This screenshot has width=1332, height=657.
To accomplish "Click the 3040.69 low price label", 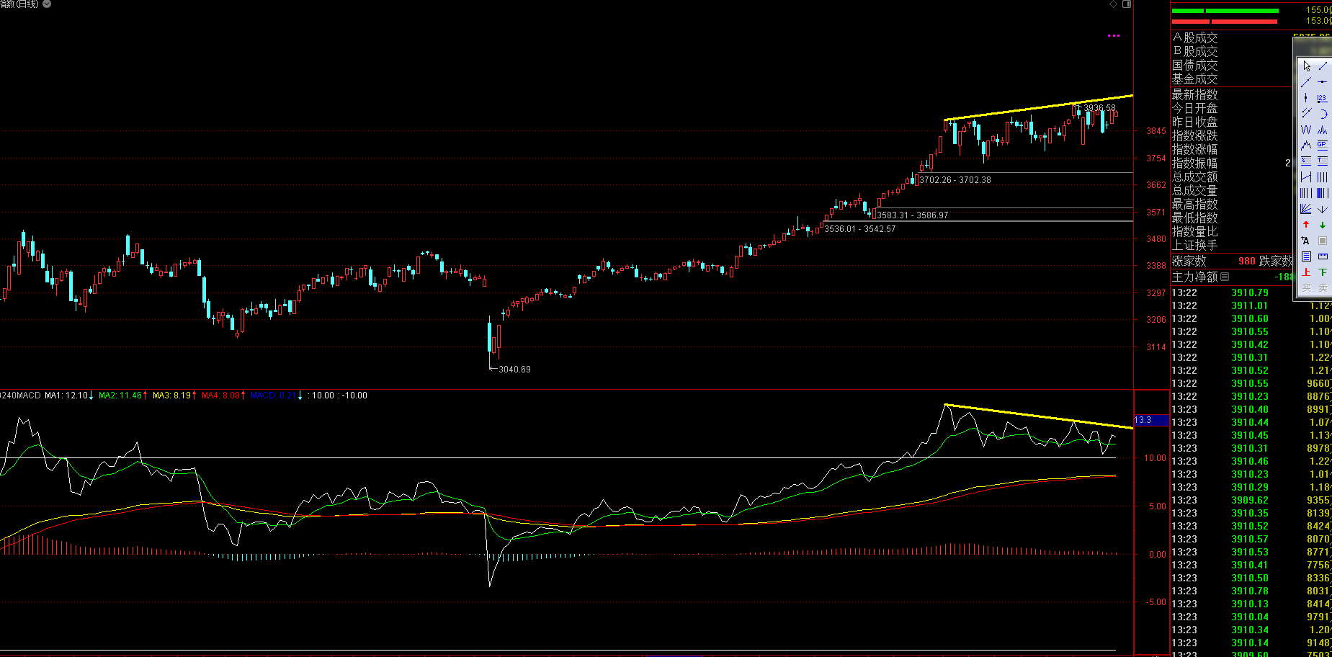I will (514, 370).
